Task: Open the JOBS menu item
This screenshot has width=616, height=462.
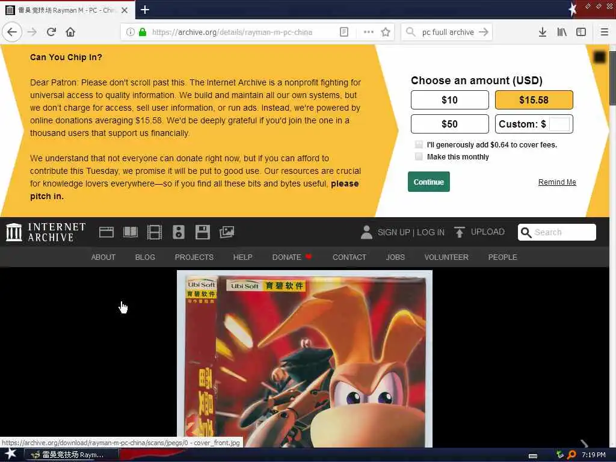Action: coord(395,257)
